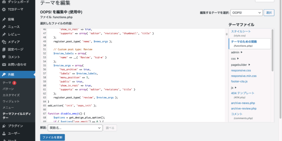This screenshot has width=282, height=141.
Task: Click the お問い合わせ envelope icon
Action: point(4,64)
